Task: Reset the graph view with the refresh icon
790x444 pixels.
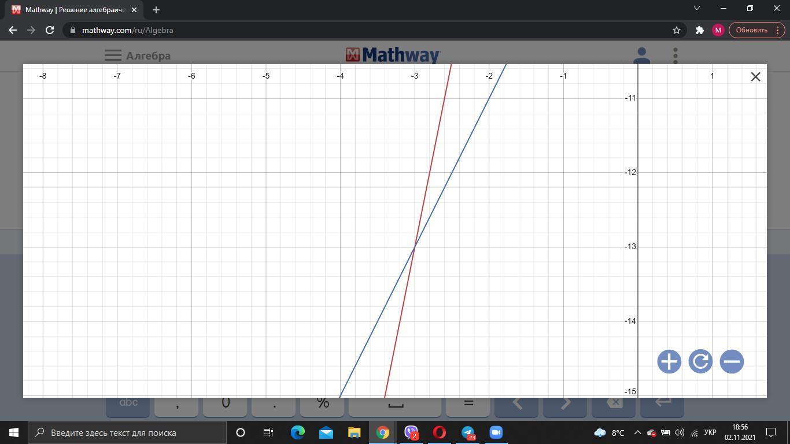Action: pos(700,362)
